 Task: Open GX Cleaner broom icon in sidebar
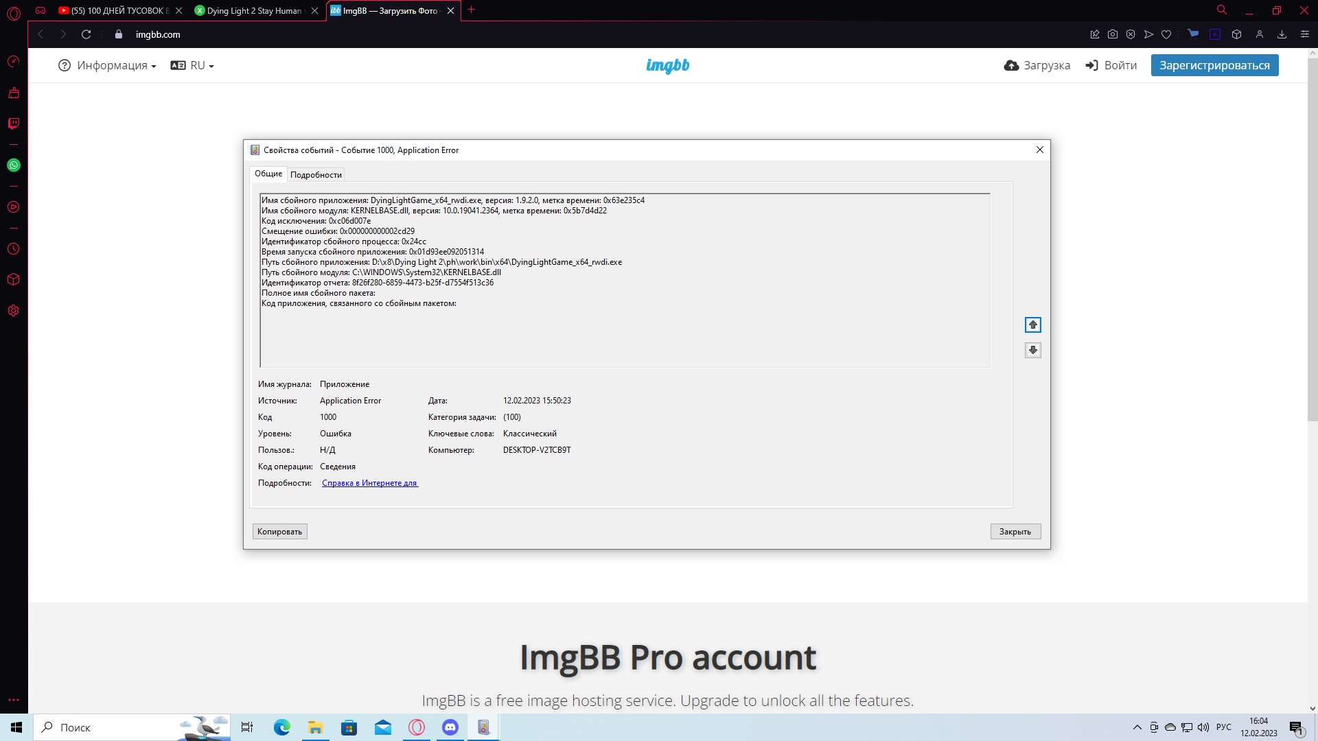coord(14,93)
